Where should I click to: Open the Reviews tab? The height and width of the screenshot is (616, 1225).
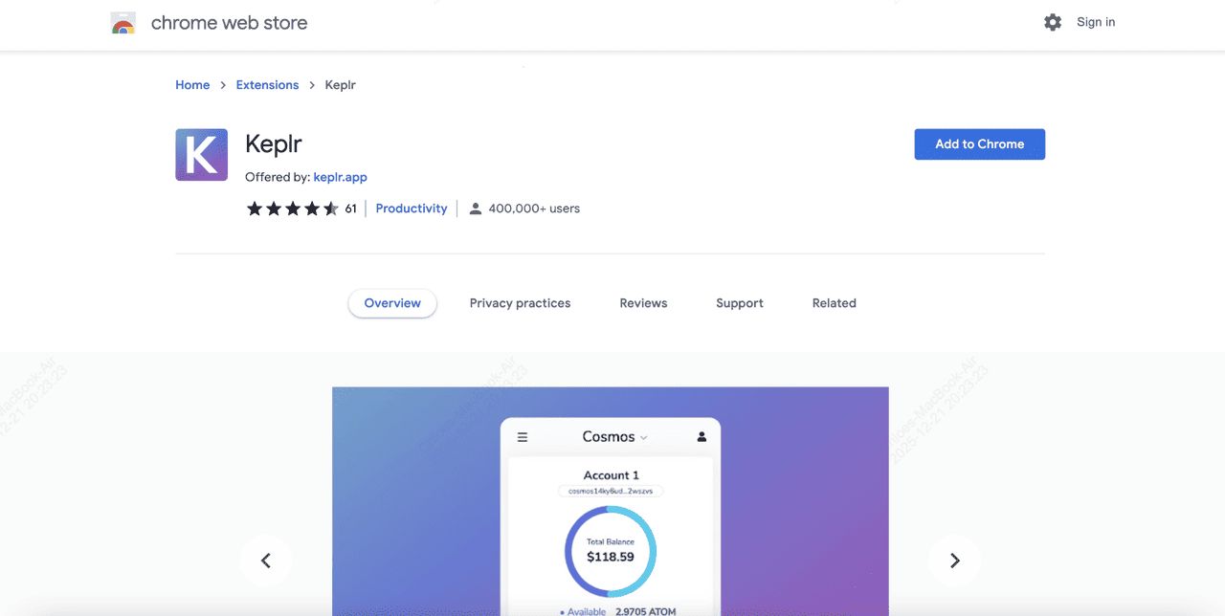(642, 302)
